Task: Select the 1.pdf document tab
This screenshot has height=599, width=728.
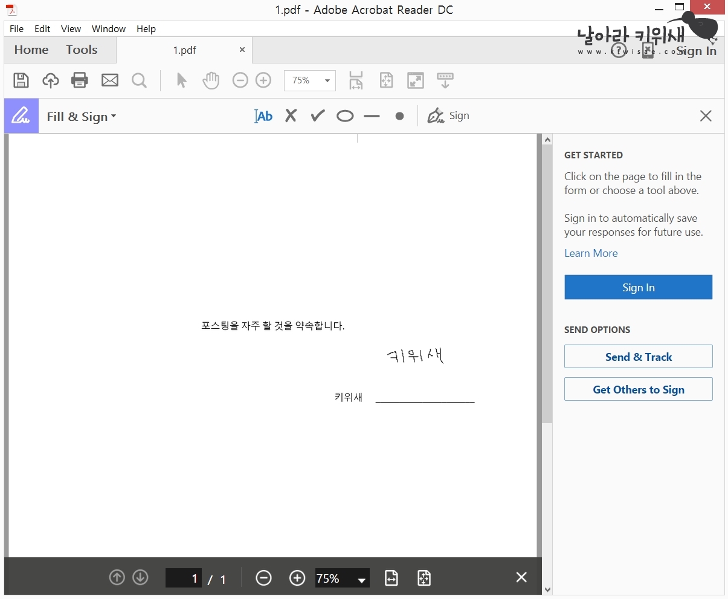Action: pyautogui.click(x=184, y=50)
